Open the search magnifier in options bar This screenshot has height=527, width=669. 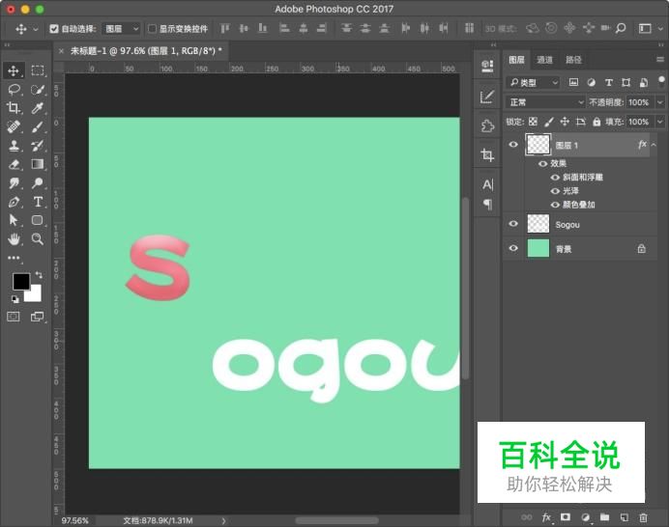click(621, 28)
